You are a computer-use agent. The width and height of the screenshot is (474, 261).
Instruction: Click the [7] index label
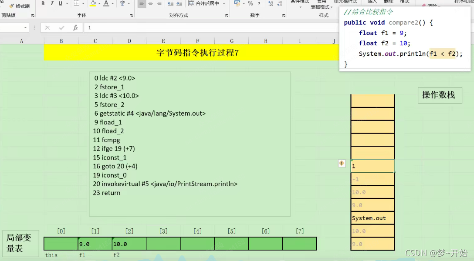pos(300,231)
